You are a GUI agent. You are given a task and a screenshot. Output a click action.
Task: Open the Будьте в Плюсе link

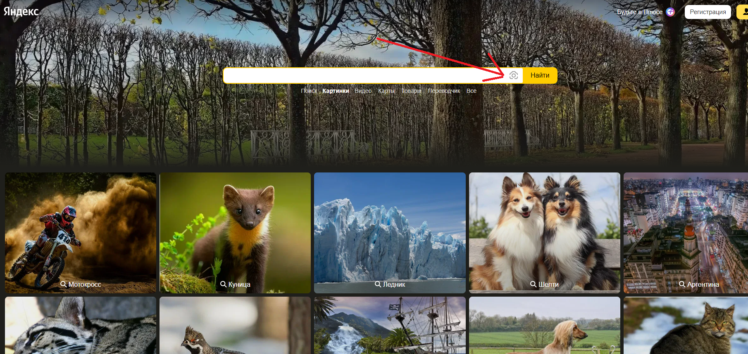pos(639,12)
